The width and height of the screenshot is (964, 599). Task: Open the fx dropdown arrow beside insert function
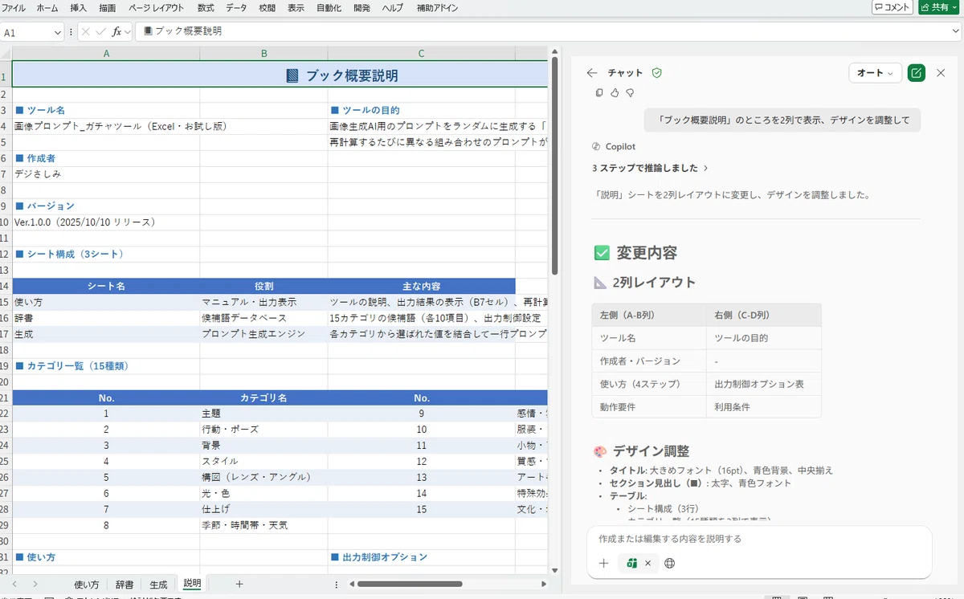click(128, 31)
